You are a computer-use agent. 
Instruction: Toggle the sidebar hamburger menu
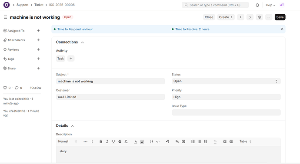[x=5, y=17]
